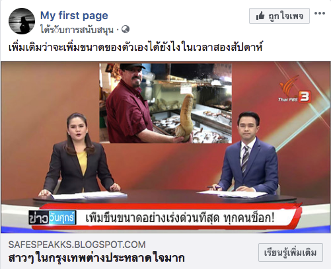Click the เรียนรู้เพิ่มเติม learn more button
The width and height of the screenshot is (331, 269).
point(291,252)
